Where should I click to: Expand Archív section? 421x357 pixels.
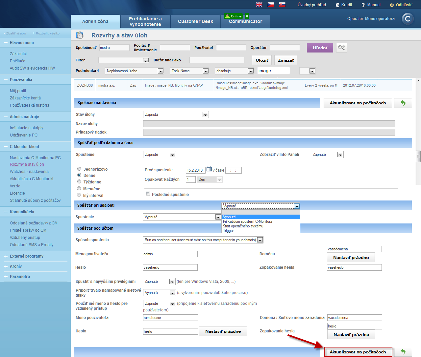tap(6, 266)
